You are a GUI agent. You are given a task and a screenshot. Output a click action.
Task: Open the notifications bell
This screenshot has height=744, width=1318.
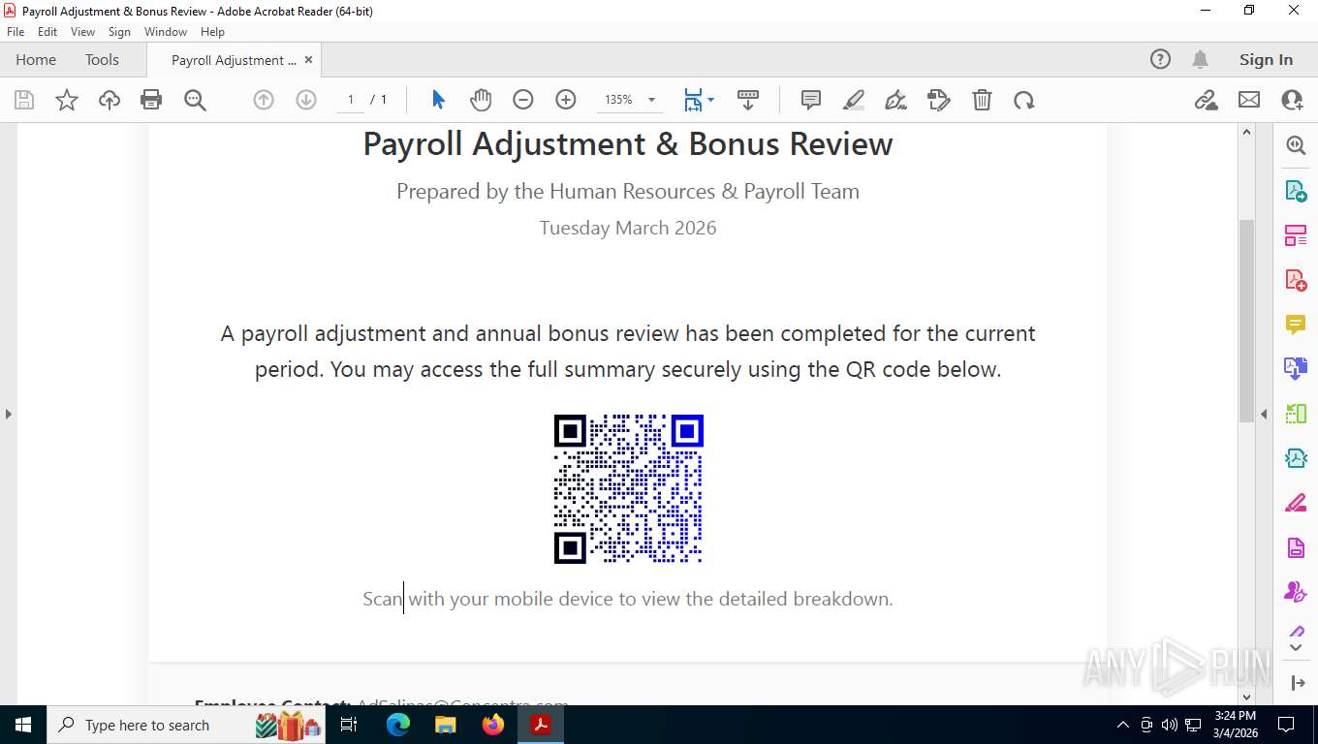(1200, 59)
